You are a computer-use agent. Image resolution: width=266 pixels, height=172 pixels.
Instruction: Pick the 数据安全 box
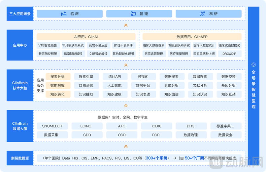(x=226, y=135)
